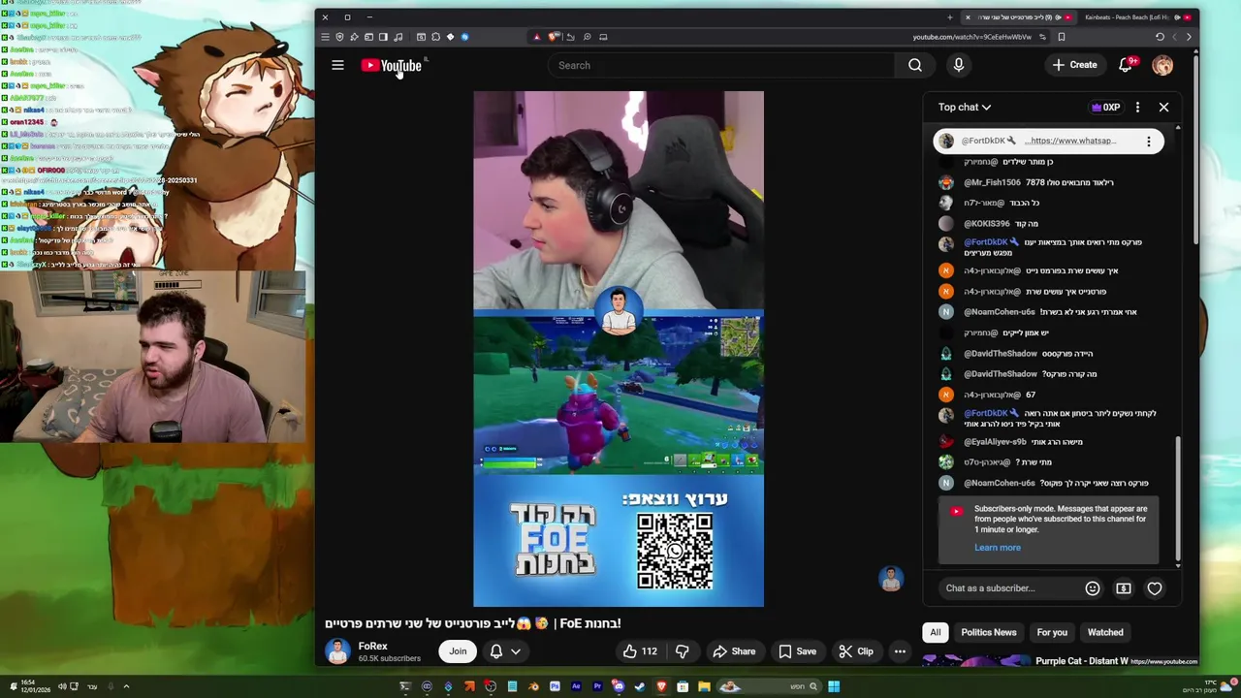This screenshot has height=698, width=1241.
Task: Join the ForRex channel membership
Action: 458,651
